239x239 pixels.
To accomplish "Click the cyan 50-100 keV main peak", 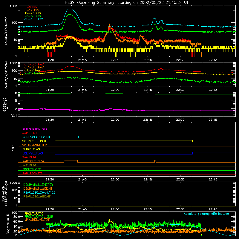I will [70, 9].
